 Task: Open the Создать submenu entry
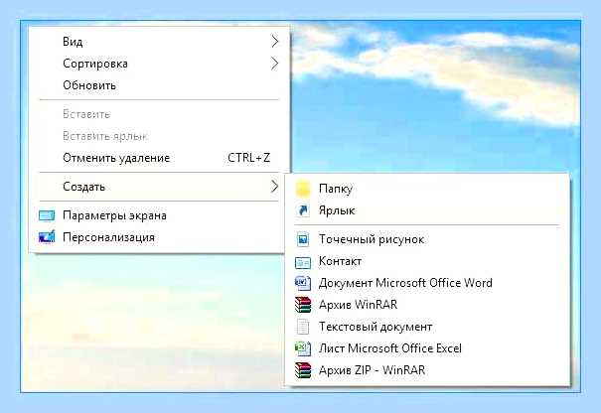(160, 187)
